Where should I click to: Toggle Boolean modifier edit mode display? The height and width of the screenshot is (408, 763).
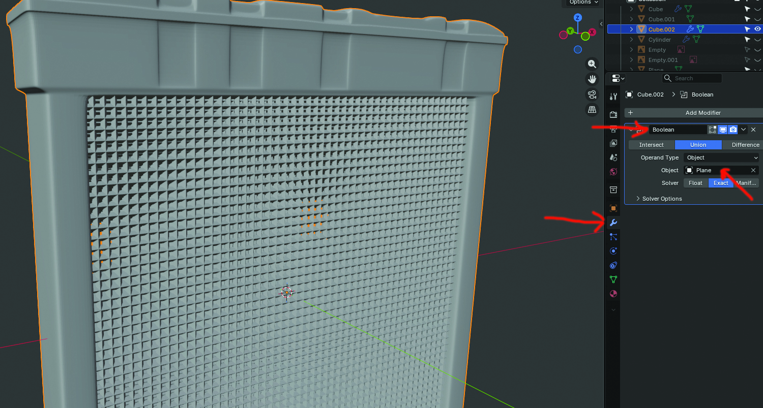[x=713, y=130]
